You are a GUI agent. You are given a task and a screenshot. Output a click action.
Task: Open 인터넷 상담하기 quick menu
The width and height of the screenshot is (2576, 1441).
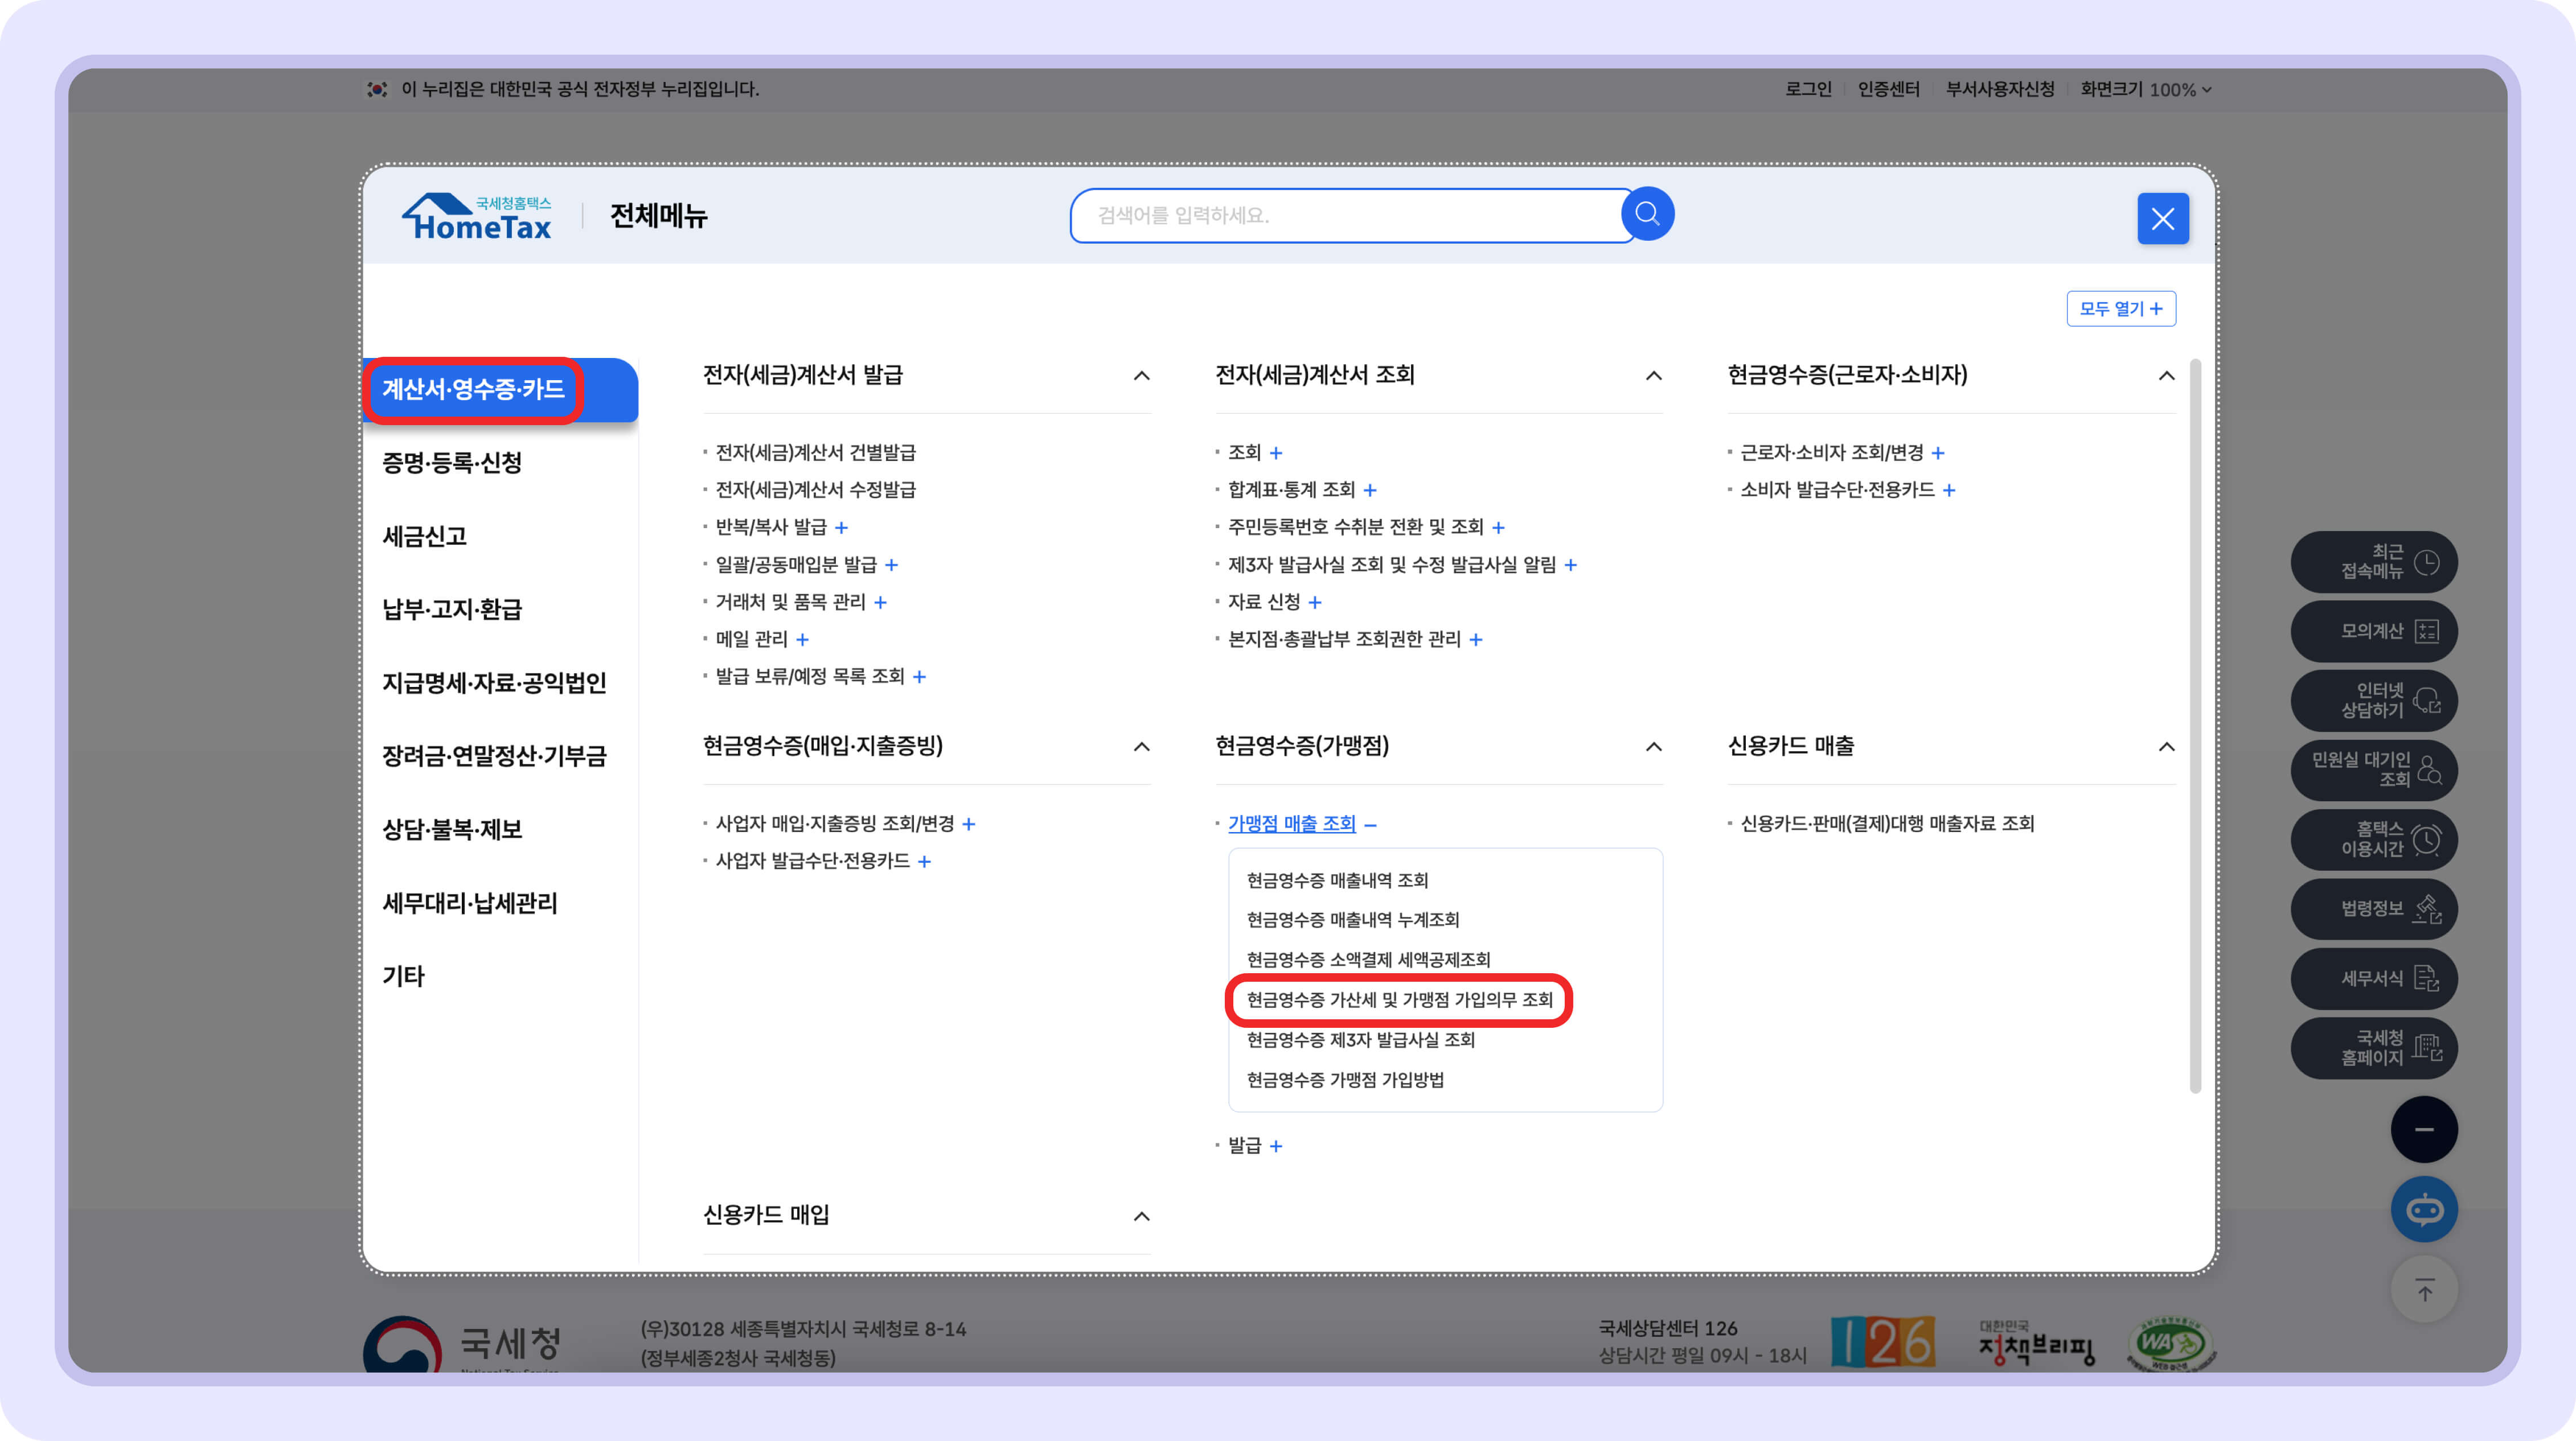(x=2373, y=699)
